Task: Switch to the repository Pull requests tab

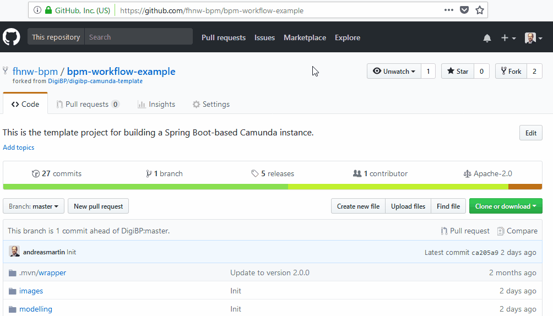Action: tap(88, 104)
